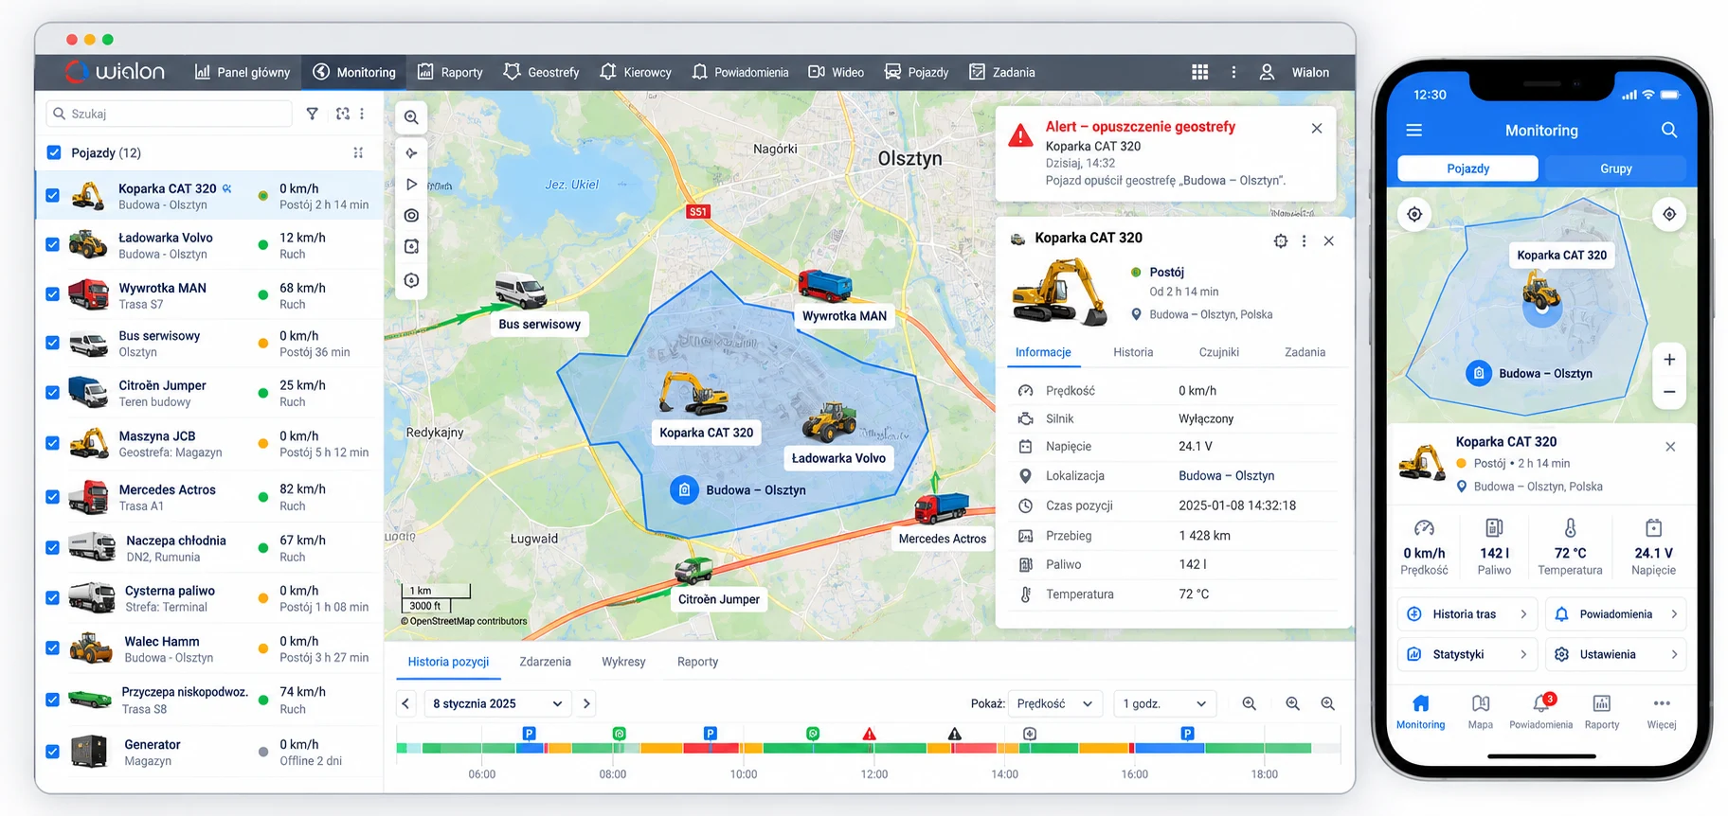Image resolution: width=1728 pixels, height=816 pixels.
Task: Toggle the Mercedes Actros checkbox
Action: pyautogui.click(x=53, y=497)
